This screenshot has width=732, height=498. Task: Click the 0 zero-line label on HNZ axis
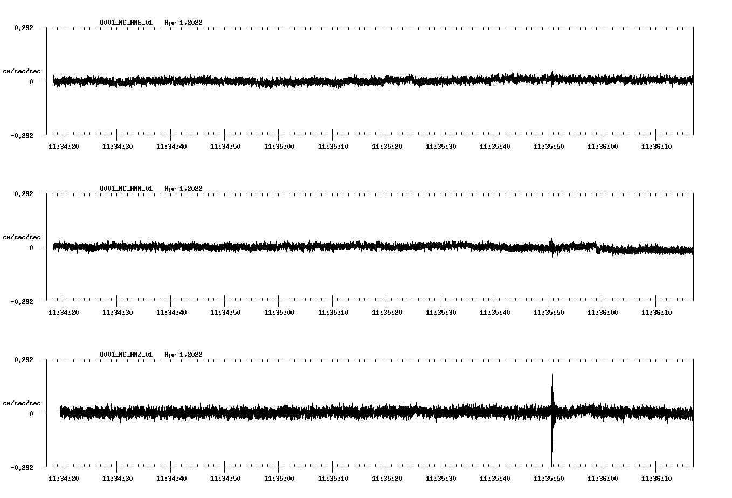pyautogui.click(x=31, y=413)
